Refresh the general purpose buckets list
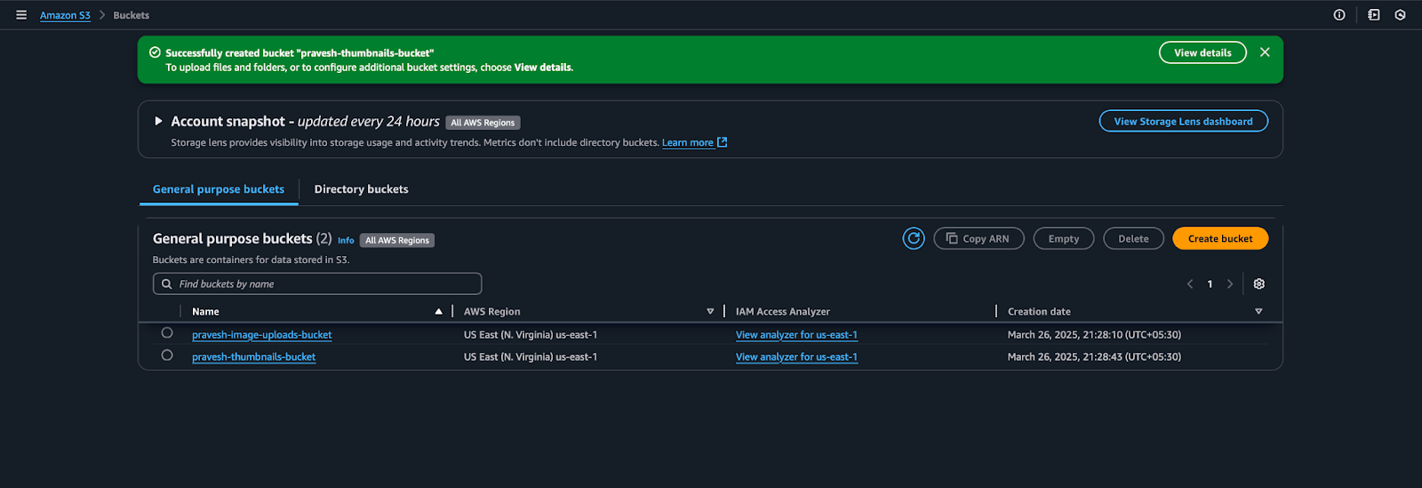The width and height of the screenshot is (1422, 488). point(914,238)
